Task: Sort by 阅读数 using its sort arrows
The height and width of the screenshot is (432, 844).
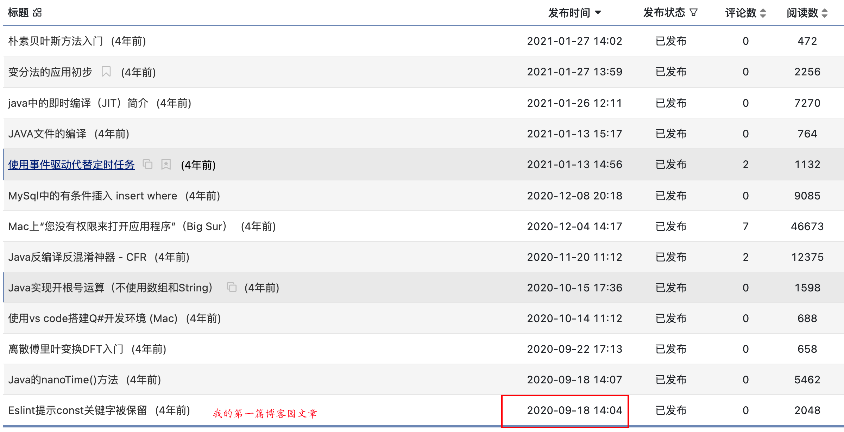Action: coord(825,13)
